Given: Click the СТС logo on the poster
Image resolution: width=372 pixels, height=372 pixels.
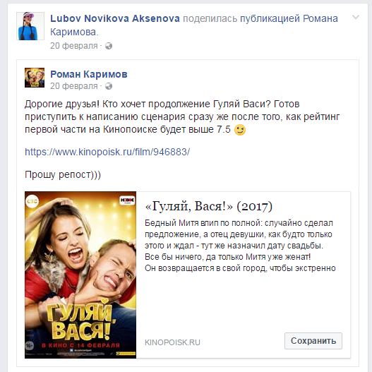Looking at the screenshot, I should (x=32, y=201).
